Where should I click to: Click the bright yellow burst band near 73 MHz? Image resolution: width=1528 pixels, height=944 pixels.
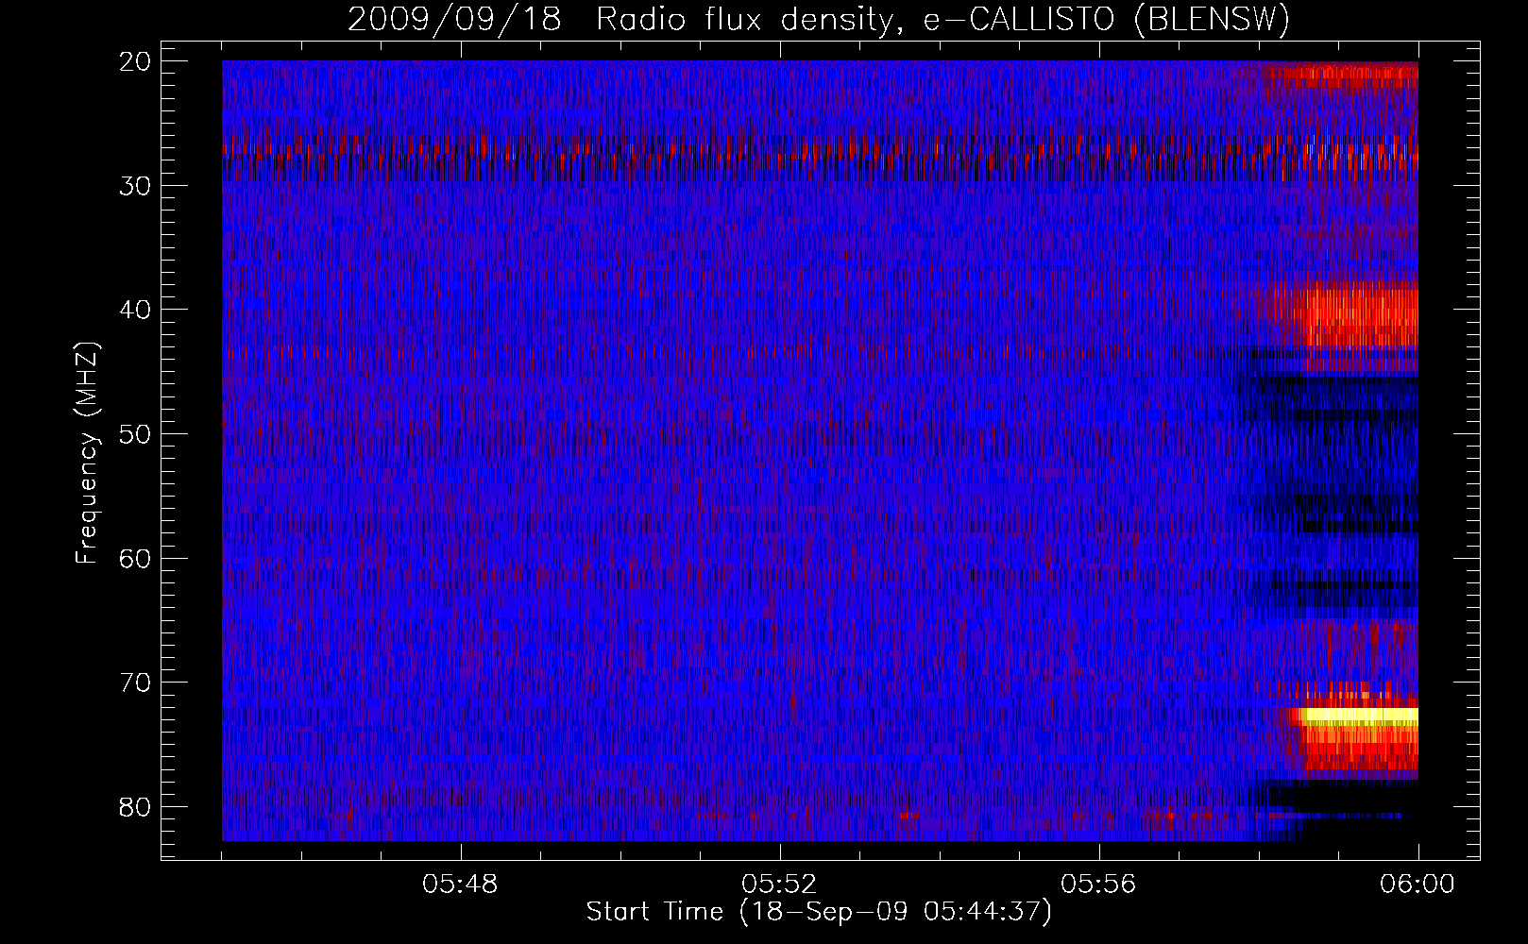1358,716
